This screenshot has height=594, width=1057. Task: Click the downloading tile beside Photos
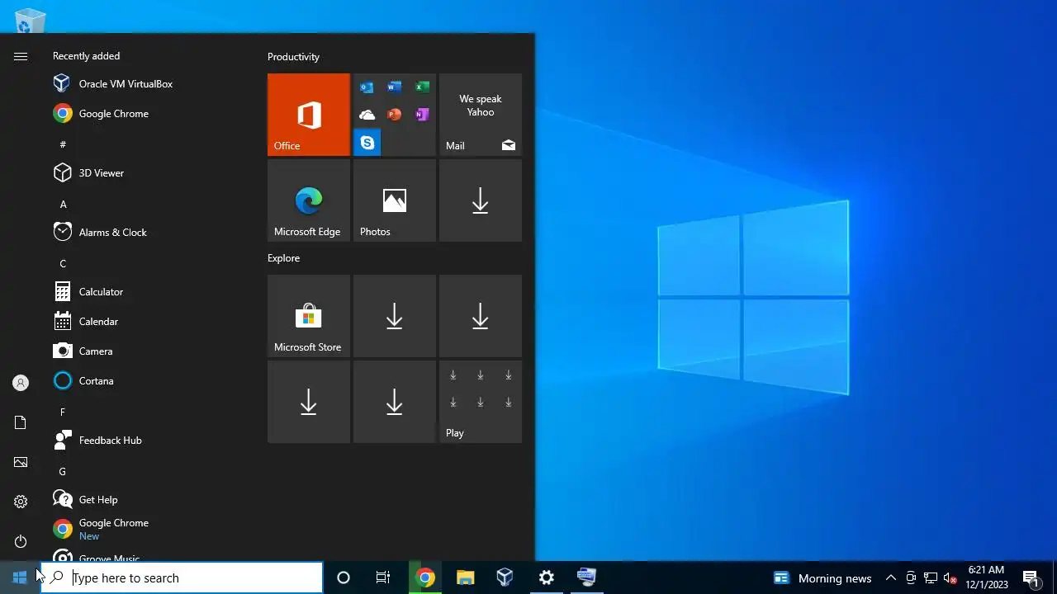coord(481,200)
